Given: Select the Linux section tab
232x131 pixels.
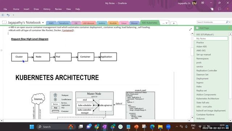Looking at the screenshot, I should point(124,23).
